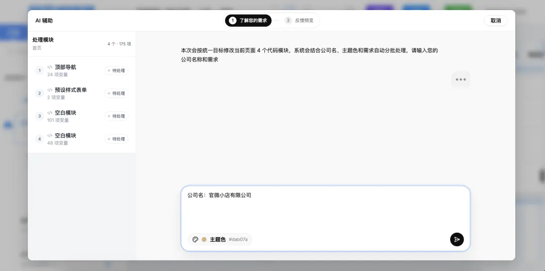
Task: Click the three-dots typing indicator bubble
Action: (x=461, y=80)
